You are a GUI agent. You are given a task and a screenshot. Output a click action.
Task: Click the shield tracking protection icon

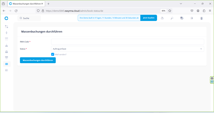click(38, 11)
